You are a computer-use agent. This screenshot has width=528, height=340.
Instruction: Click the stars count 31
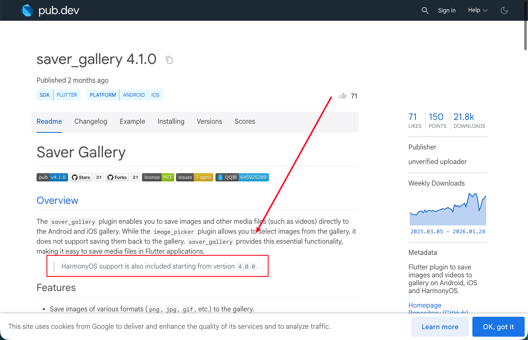coord(99,177)
